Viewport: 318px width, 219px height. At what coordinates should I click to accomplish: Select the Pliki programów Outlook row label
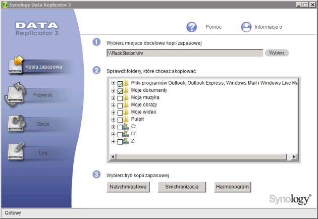tap(215, 83)
